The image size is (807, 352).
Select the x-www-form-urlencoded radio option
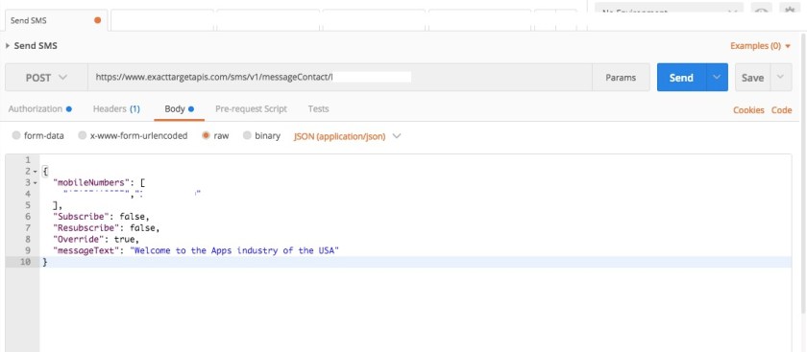coord(83,135)
